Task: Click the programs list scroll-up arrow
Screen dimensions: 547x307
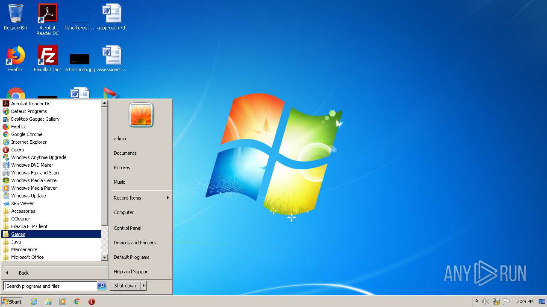Action: pyautogui.click(x=105, y=103)
